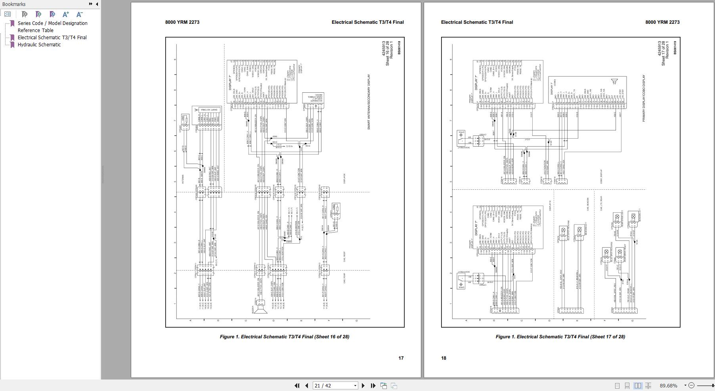Click the next view icon in status bar
Viewport: 715px width, 391px height.
click(x=394, y=385)
